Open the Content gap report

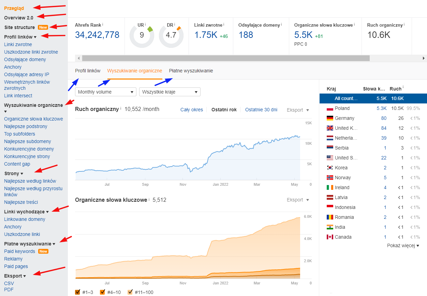[17, 164]
